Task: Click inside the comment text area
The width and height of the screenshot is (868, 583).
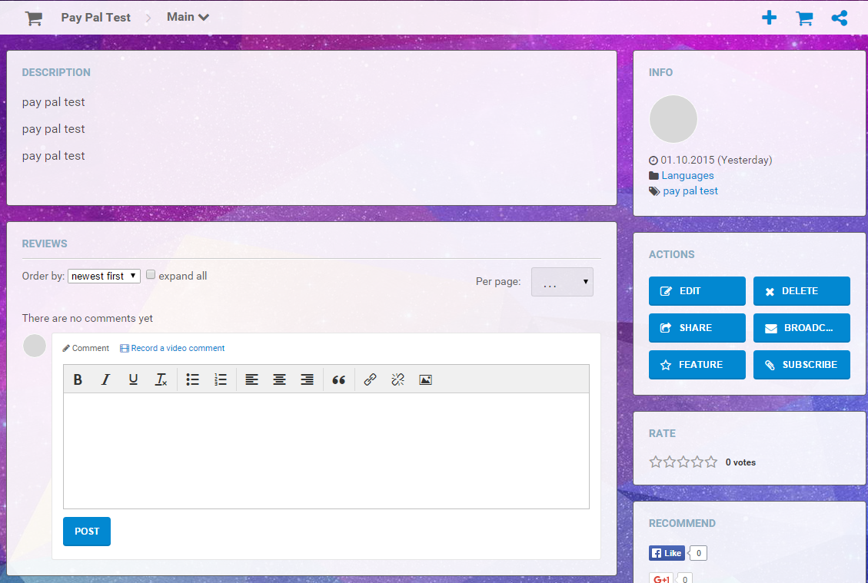Action: (326, 450)
